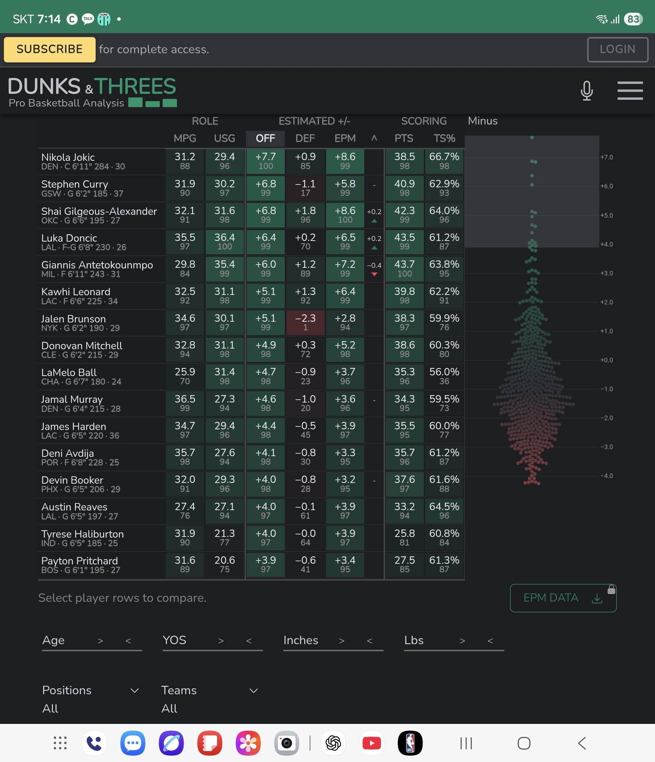
Task: Tap the Wi-Fi status icon
Action: (x=602, y=19)
